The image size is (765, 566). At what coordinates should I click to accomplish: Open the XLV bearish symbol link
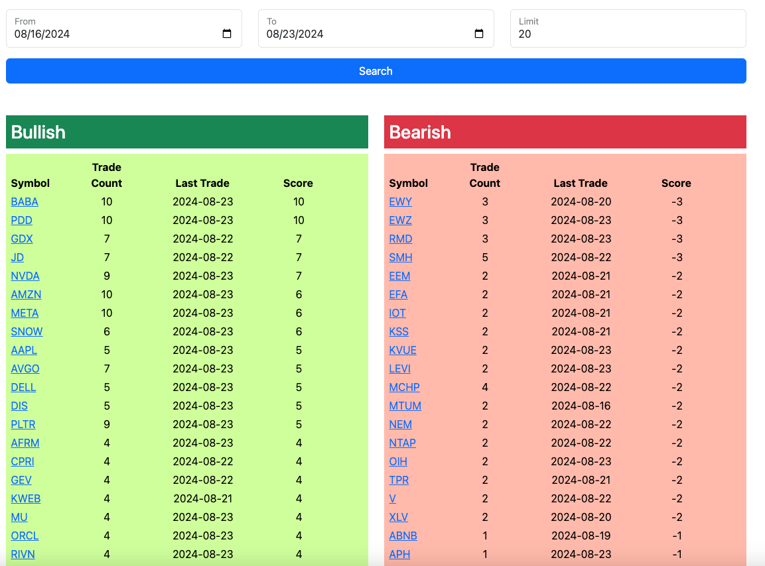(399, 517)
